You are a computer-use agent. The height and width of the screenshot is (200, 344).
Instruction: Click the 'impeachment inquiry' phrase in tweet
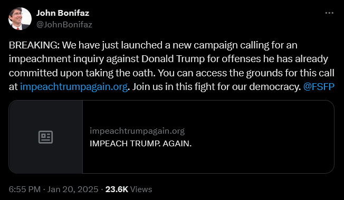(x=56, y=59)
